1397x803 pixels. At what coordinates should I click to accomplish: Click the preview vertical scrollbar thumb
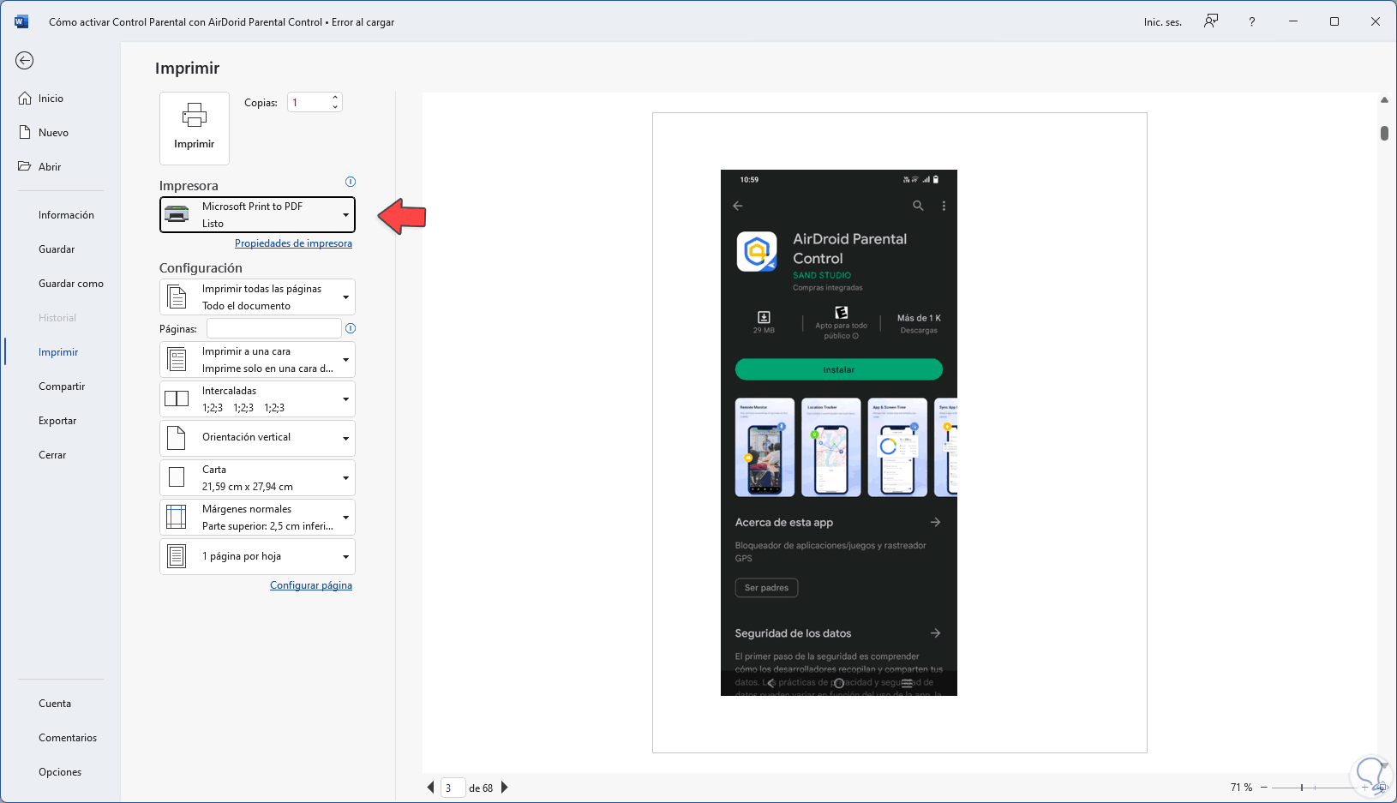(1384, 133)
